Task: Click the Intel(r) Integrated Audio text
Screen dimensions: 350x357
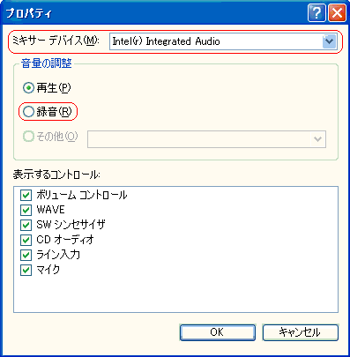Action: click(166, 41)
